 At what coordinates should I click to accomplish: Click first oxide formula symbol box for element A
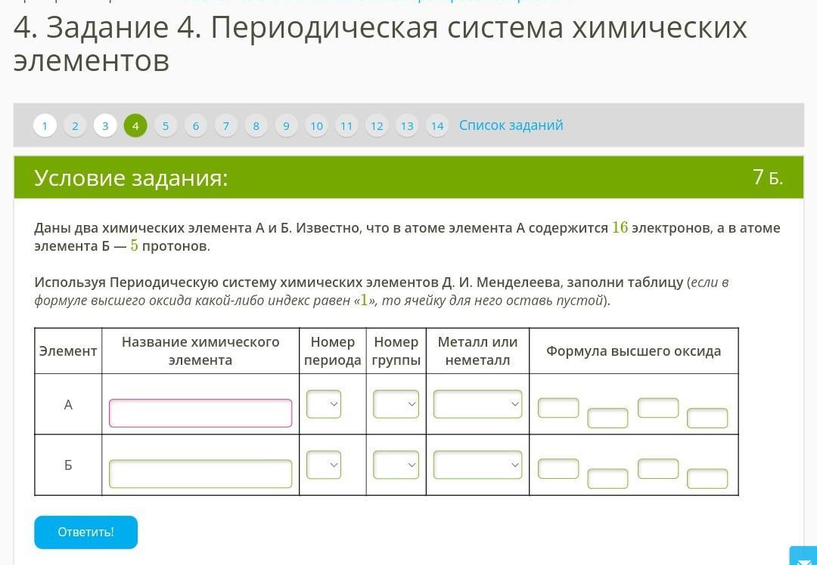pyautogui.click(x=558, y=408)
